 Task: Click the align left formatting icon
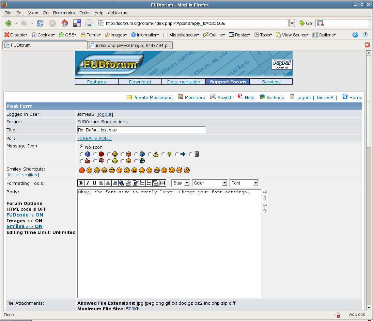click(x=101, y=183)
